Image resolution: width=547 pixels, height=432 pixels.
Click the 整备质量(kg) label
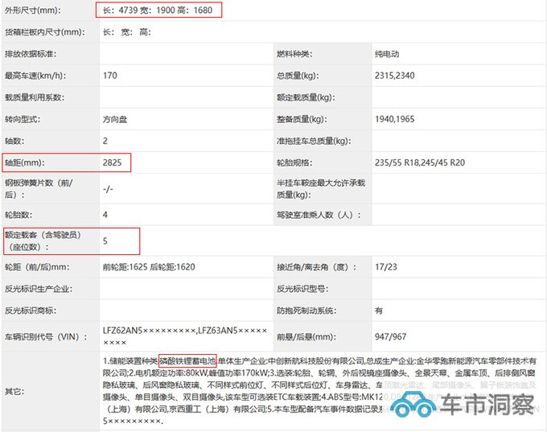302,119
